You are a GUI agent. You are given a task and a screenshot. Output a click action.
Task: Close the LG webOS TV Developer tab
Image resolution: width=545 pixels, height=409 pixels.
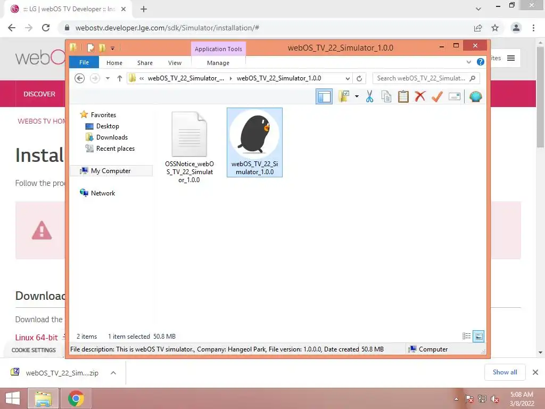pyautogui.click(x=123, y=10)
